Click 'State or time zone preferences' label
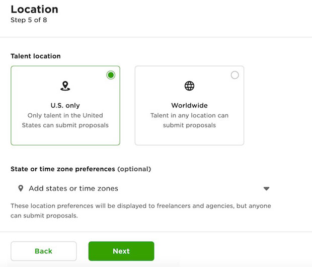312x267 pixels. (63, 169)
